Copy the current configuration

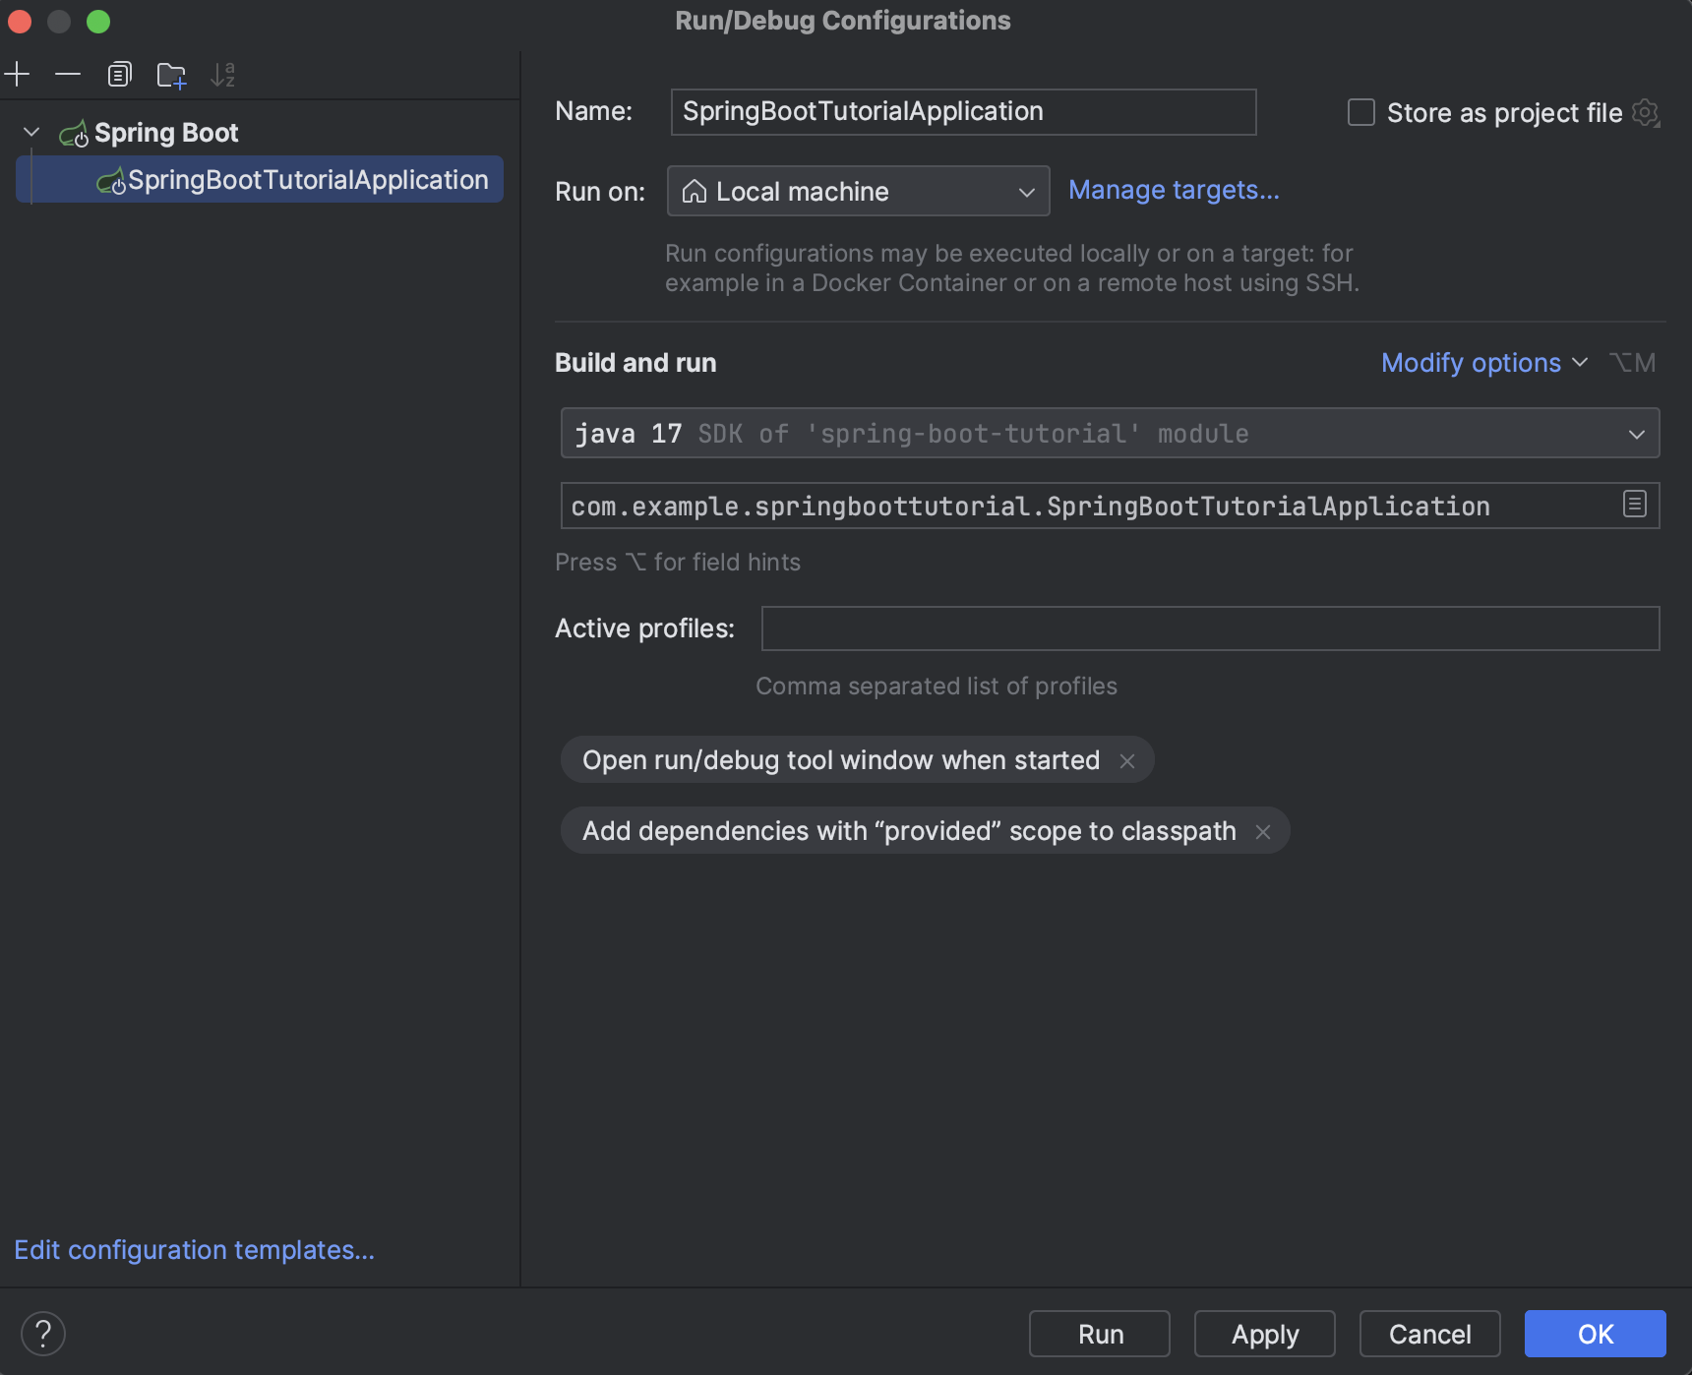[x=119, y=74]
